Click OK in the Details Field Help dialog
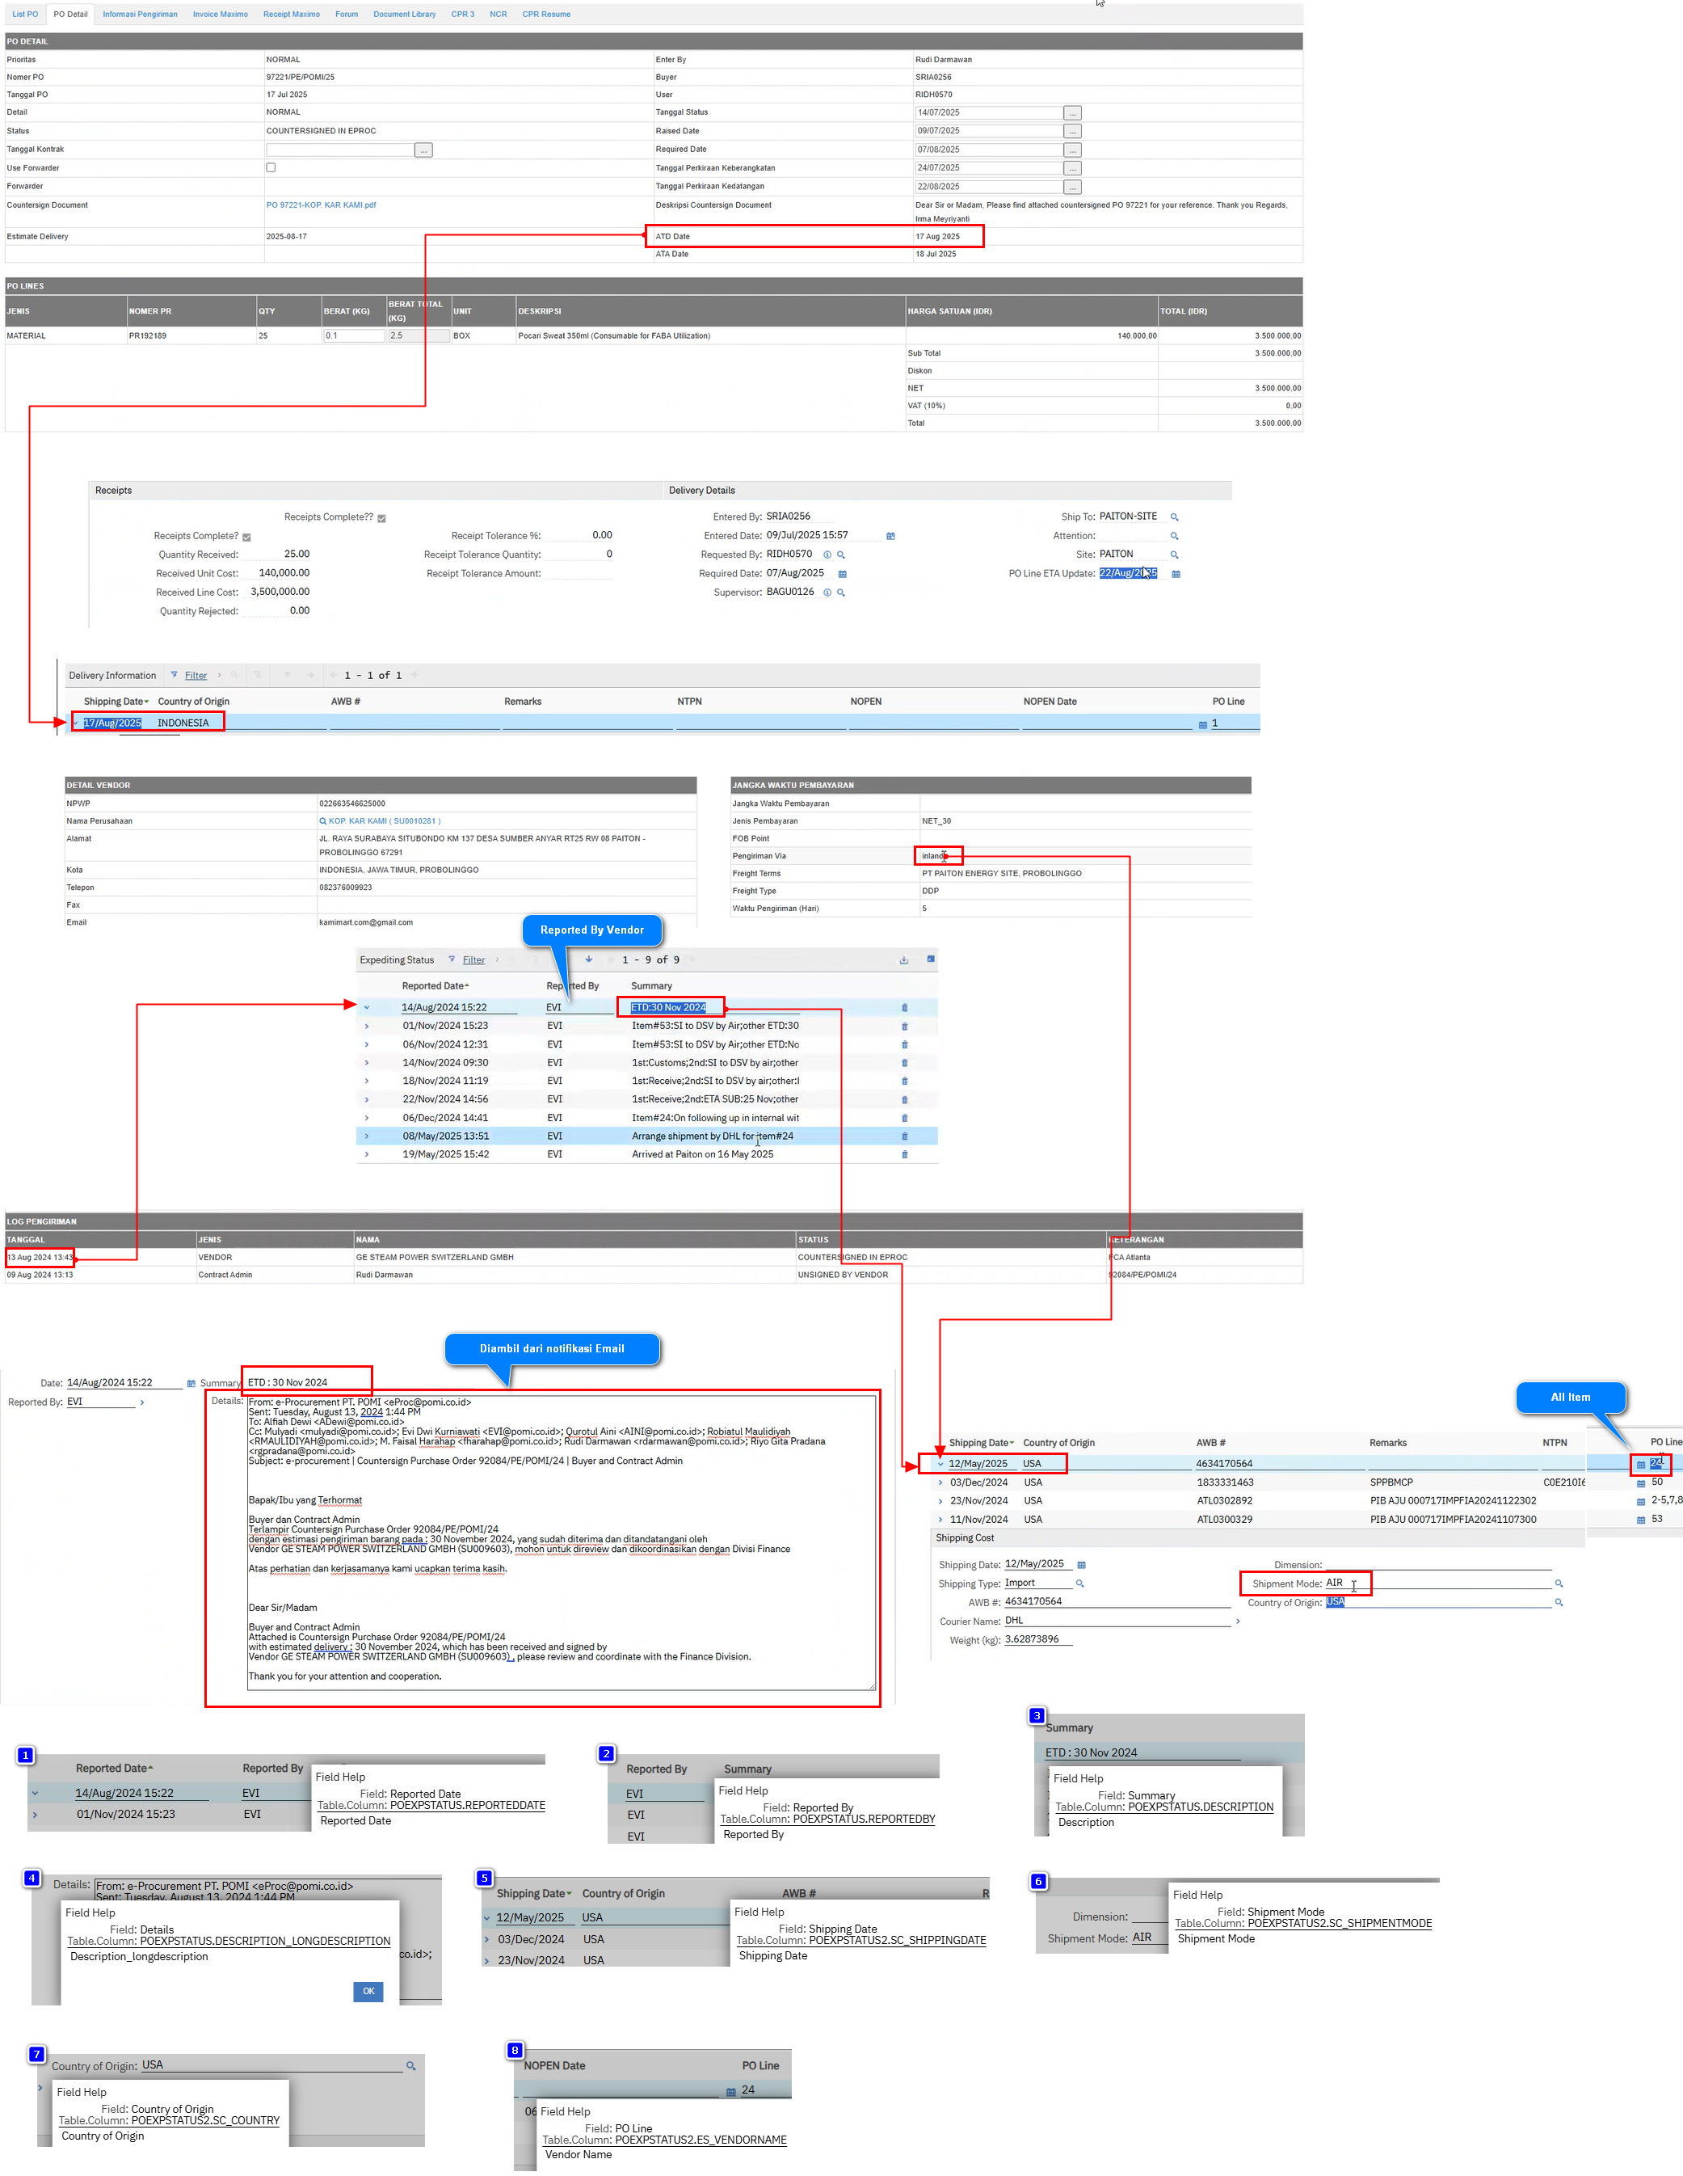 [x=368, y=1991]
